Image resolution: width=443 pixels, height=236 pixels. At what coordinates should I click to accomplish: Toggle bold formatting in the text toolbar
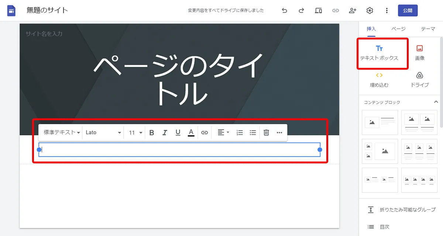point(151,133)
